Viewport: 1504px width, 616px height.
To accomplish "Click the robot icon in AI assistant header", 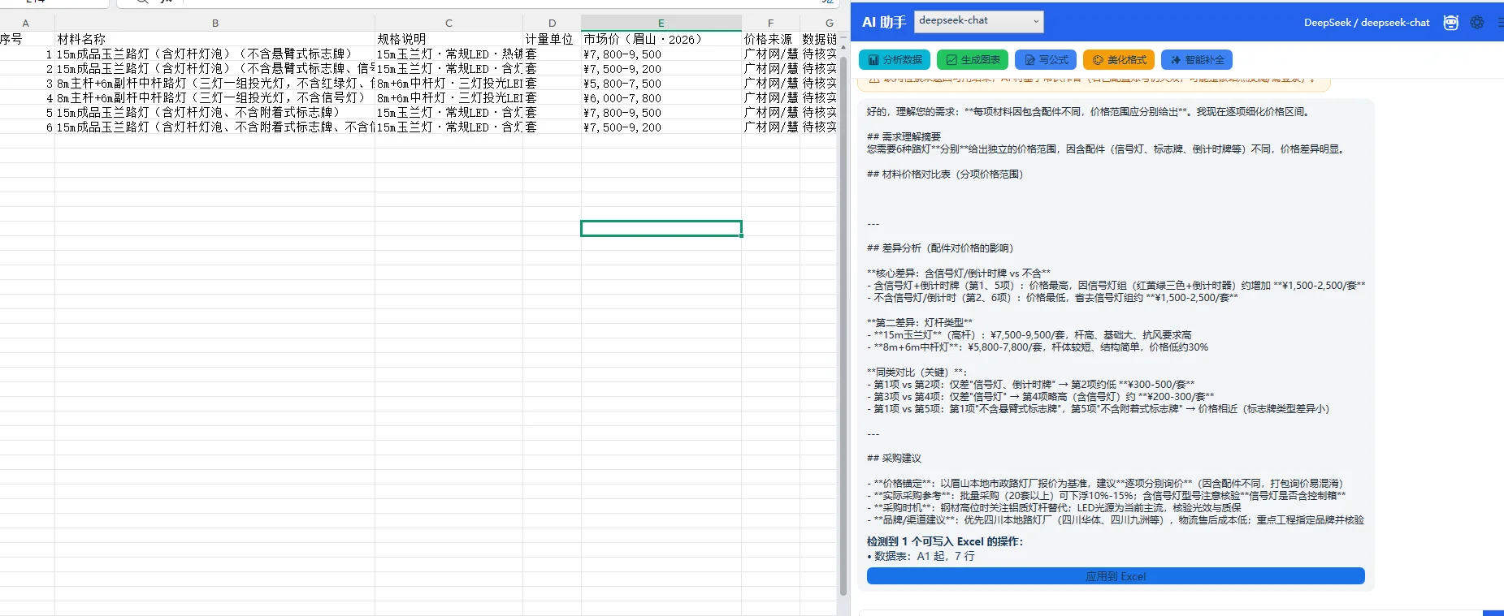I will pyautogui.click(x=1450, y=23).
